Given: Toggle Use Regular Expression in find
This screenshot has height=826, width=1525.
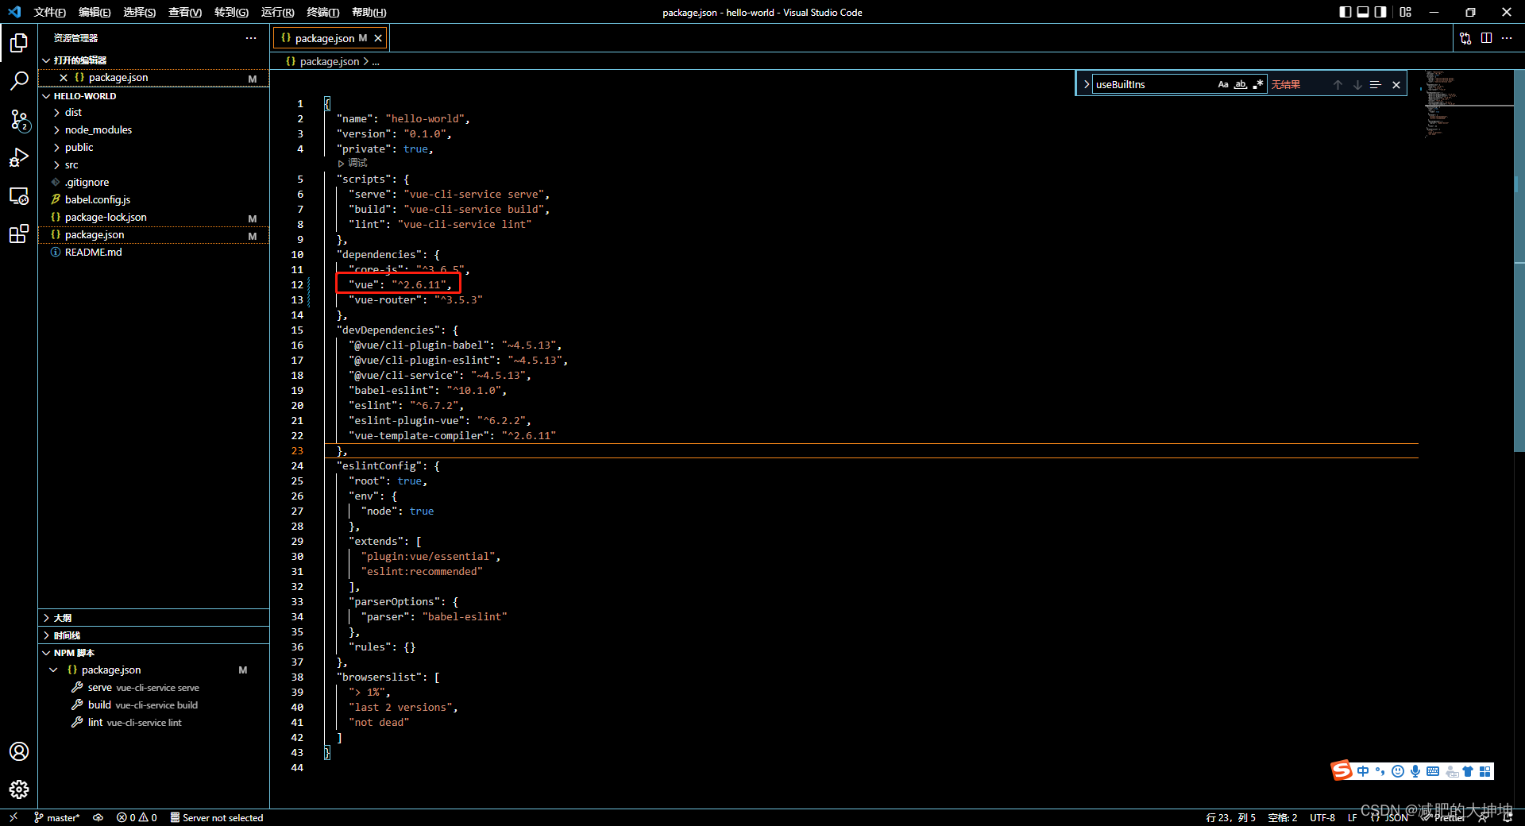Looking at the screenshot, I should (x=1258, y=84).
